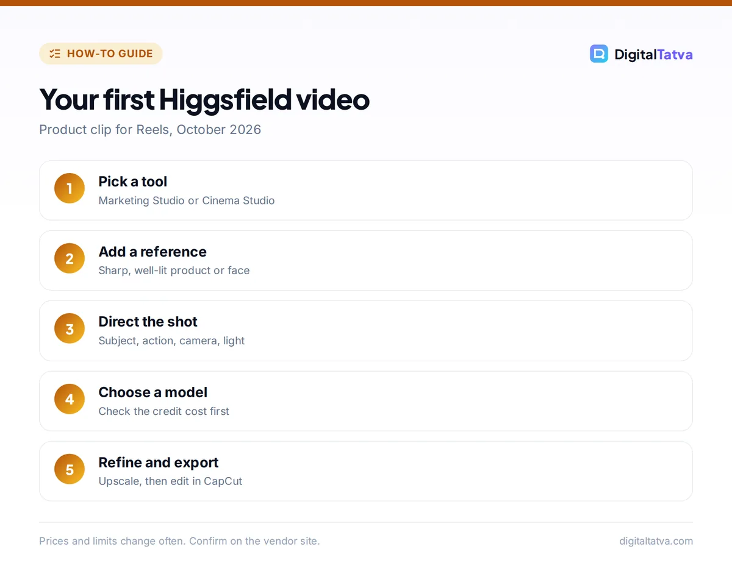Click the step 3 number circle
Image resolution: width=732 pixels, height=577 pixels.
70,328
